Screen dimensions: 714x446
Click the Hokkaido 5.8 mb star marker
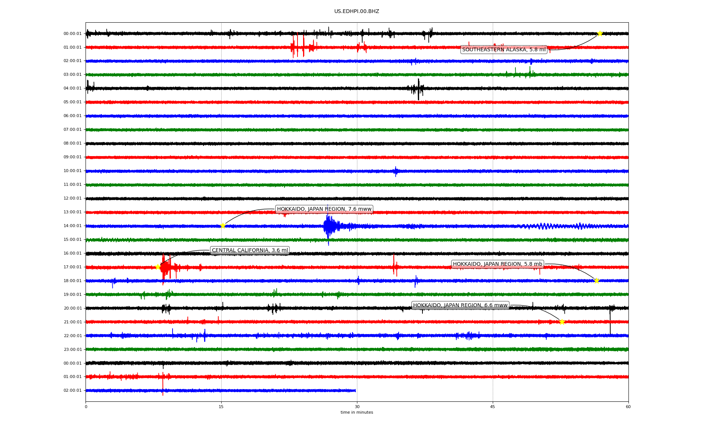point(596,281)
